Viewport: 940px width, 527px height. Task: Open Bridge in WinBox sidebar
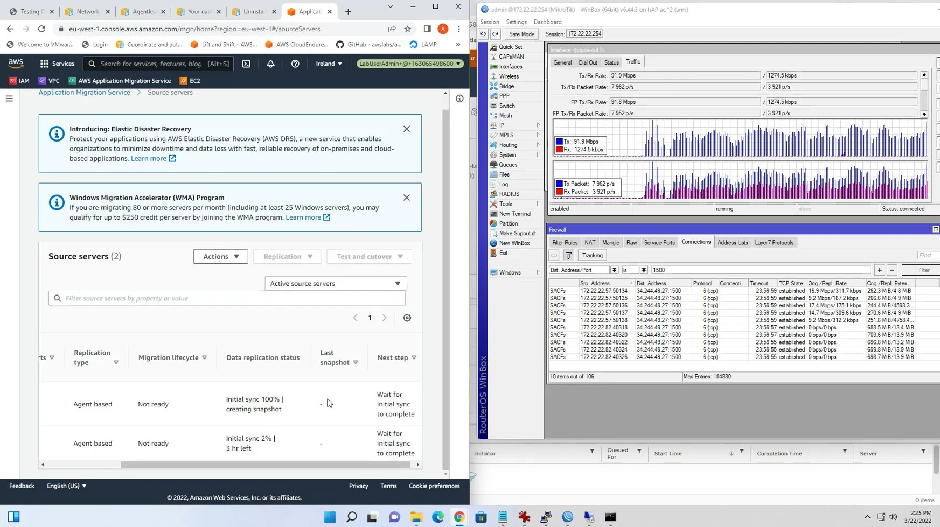click(x=506, y=86)
